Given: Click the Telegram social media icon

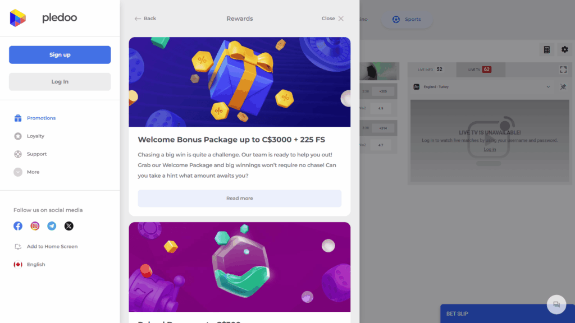Looking at the screenshot, I should 52,226.
